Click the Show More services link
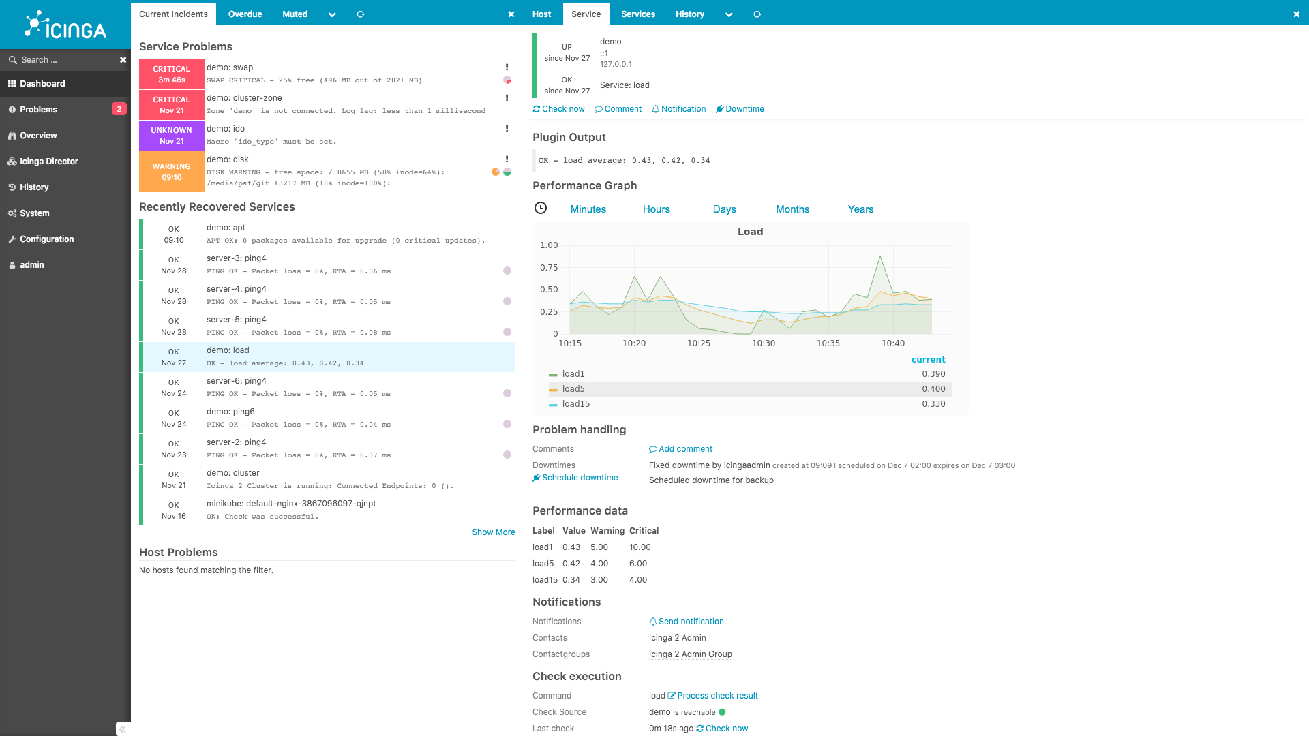Viewport: 1309px width, 736px height. tap(494, 531)
